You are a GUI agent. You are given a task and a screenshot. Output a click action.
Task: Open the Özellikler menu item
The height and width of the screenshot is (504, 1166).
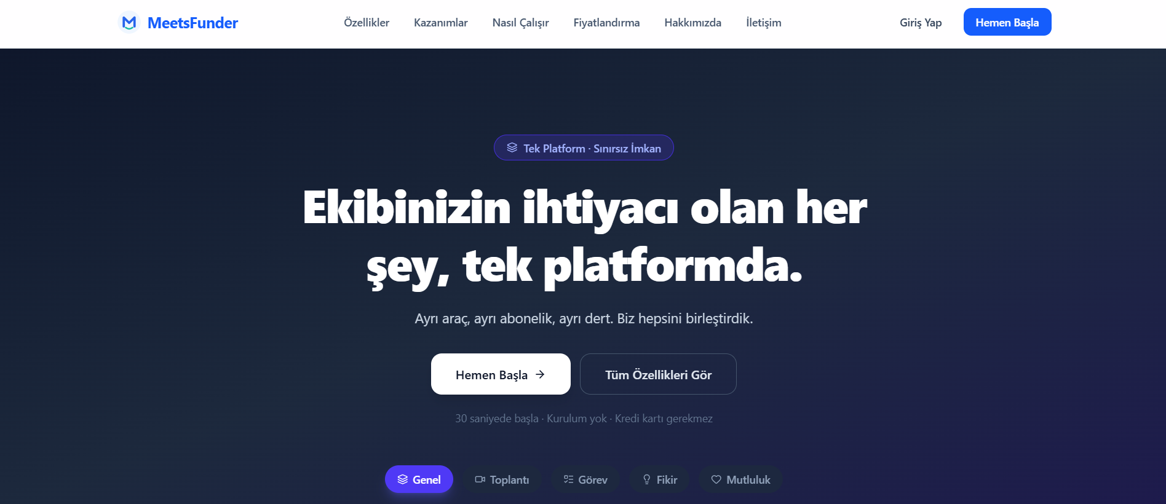point(367,23)
